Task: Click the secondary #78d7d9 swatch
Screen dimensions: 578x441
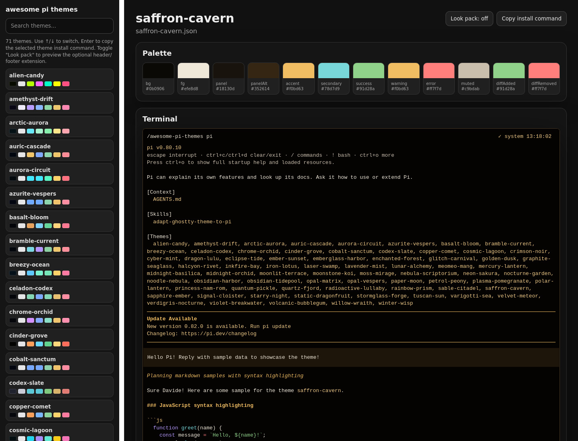Action: (334, 79)
